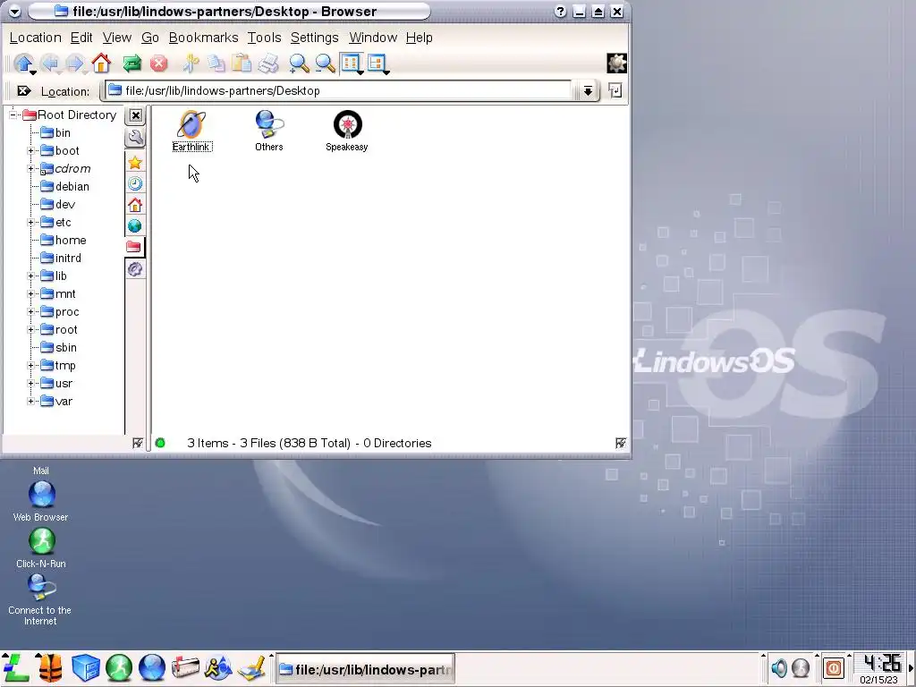Collapse the Root Directory tree node
The width and height of the screenshot is (916, 687).
pos(13,114)
